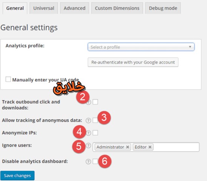The width and height of the screenshot is (207, 181).
Task: Tick Disable analytics dashboard checkbox
Action: [x=95, y=161]
